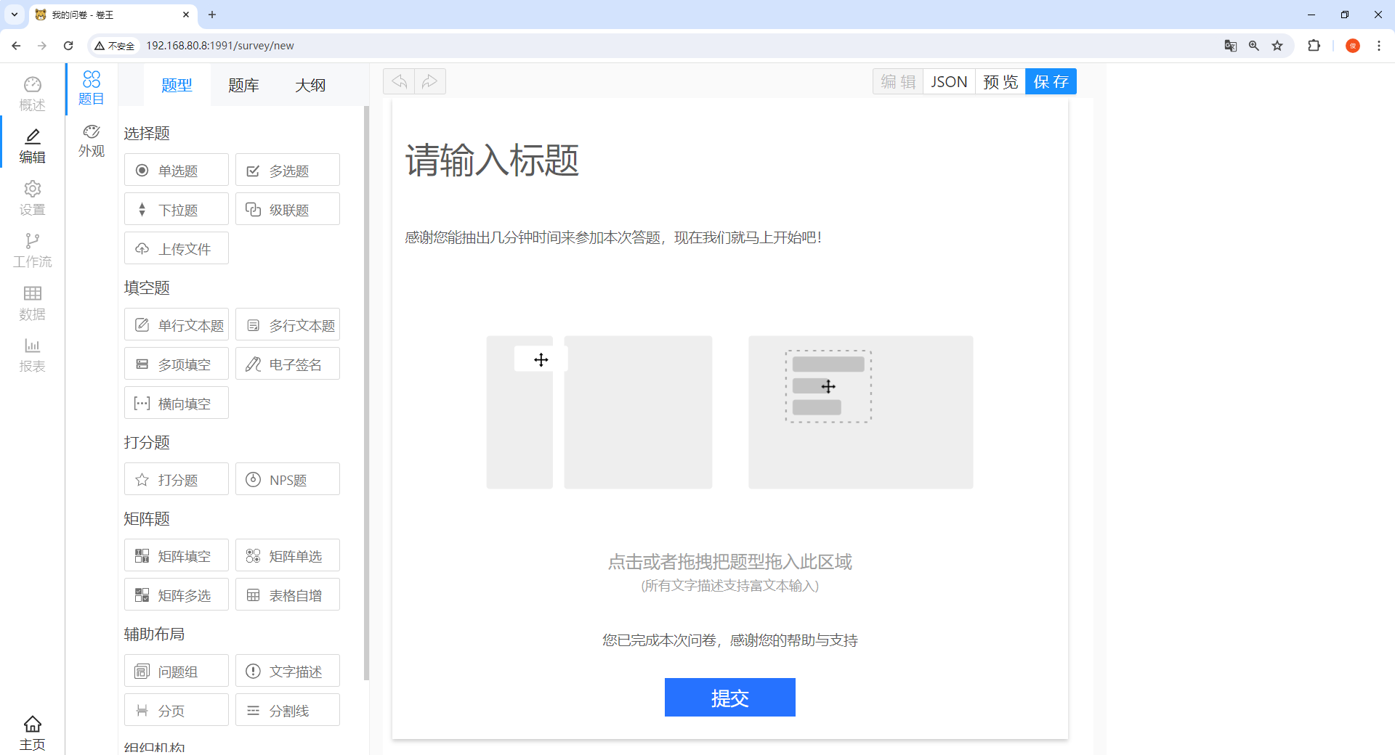Switch to the 题库 question bank tab
1395x755 pixels.
[x=243, y=85]
